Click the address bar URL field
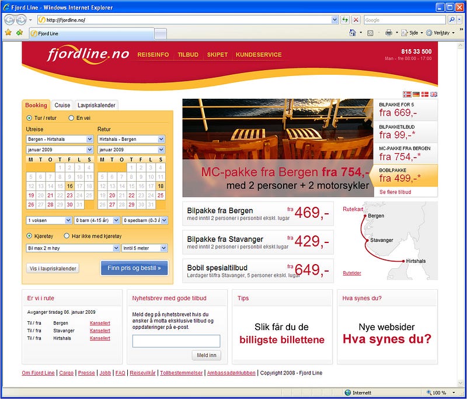467x399 pixels. point(184,20)
